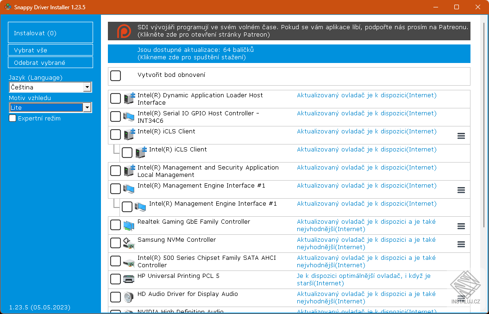Click the Intel 500 Series Chipset SATA AHCI name
This screenshot has width=489, height=314.
(207, 262)
